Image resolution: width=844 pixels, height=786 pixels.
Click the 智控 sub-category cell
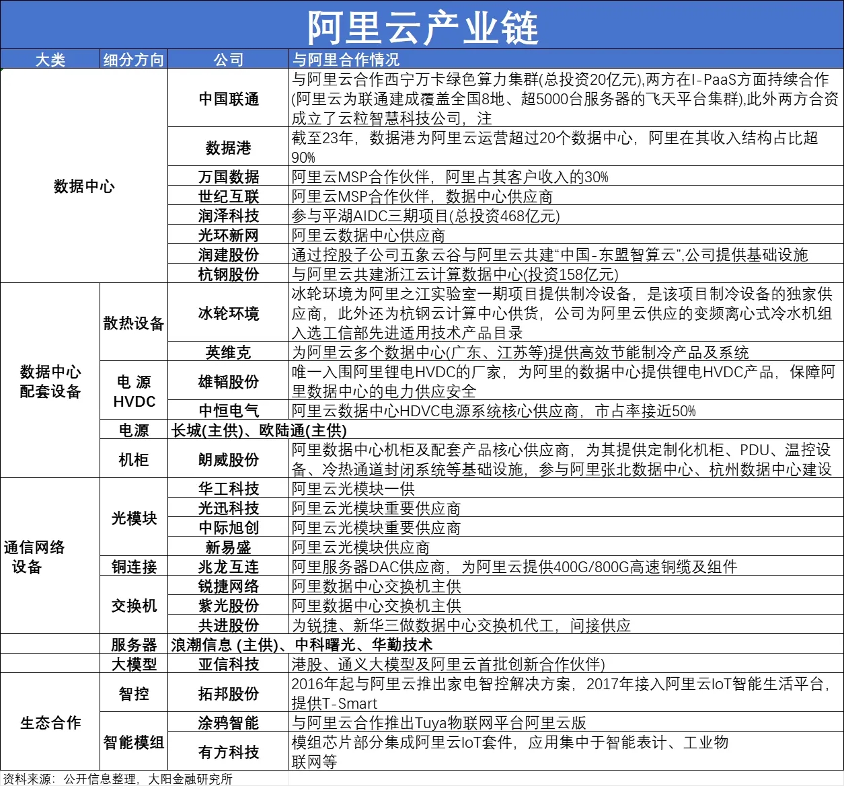pyautogui.click(x=134, y=693)
